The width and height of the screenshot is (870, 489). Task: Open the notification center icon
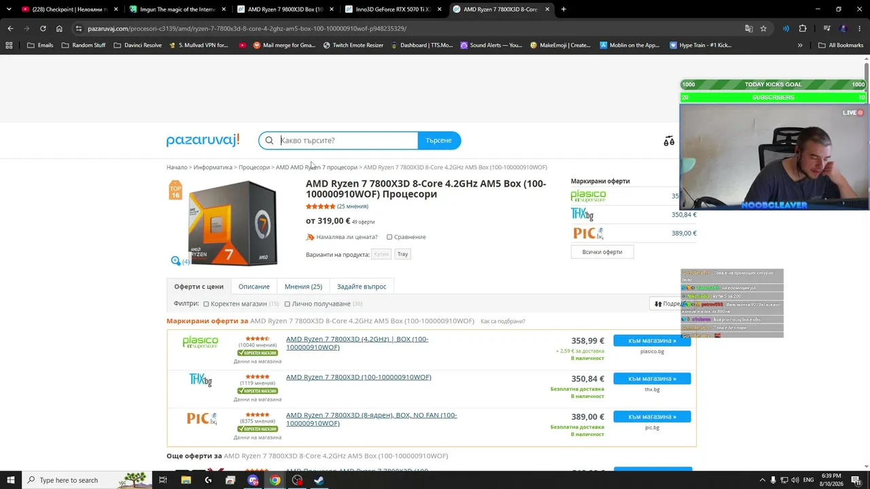pos(856,480)
